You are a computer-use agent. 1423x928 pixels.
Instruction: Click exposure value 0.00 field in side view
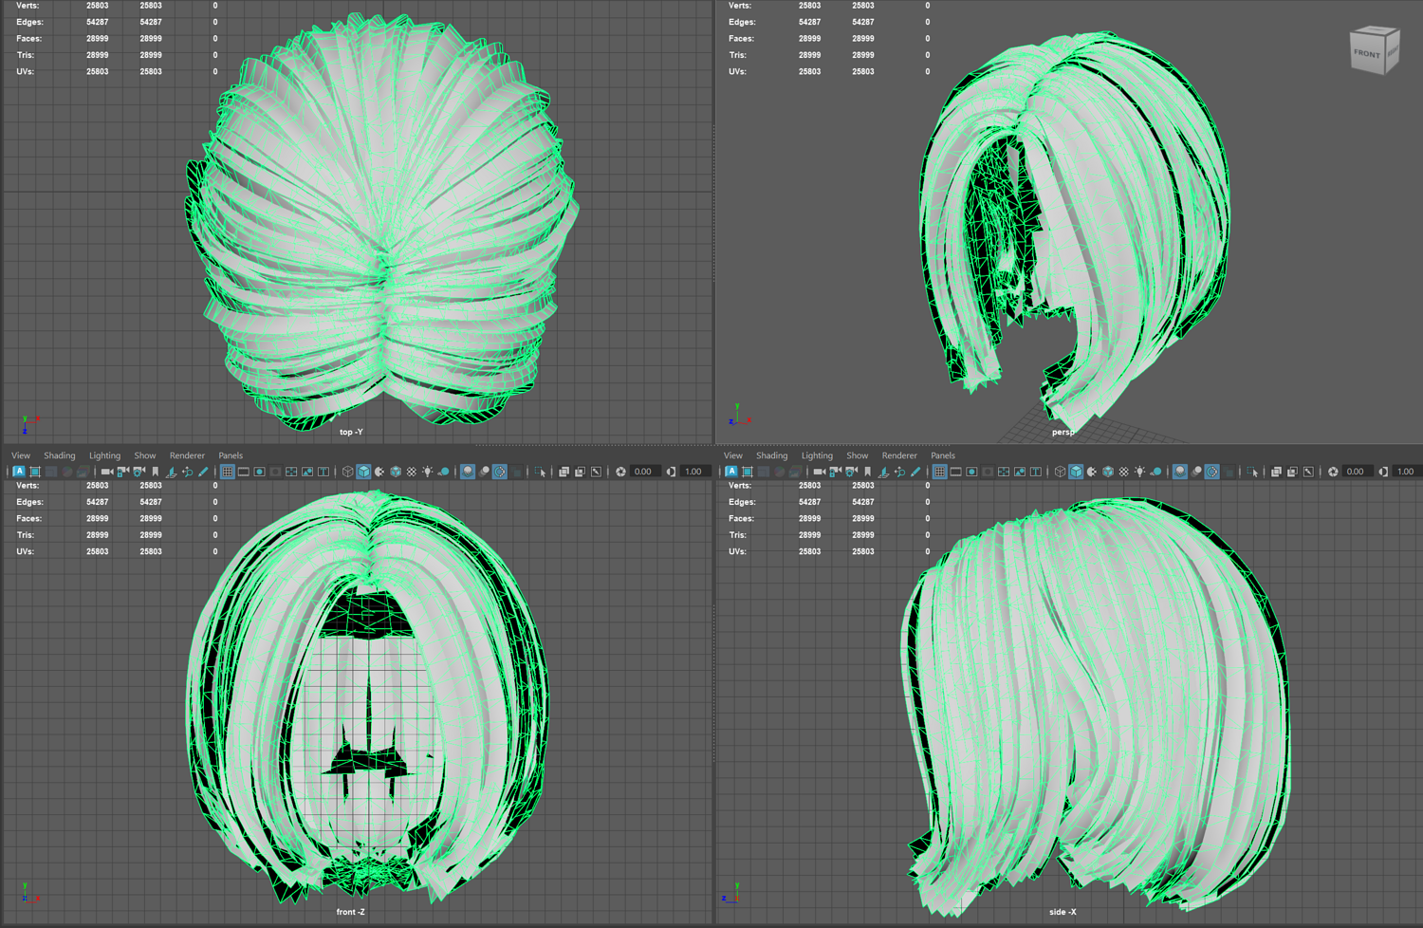tap(1357, 472)
